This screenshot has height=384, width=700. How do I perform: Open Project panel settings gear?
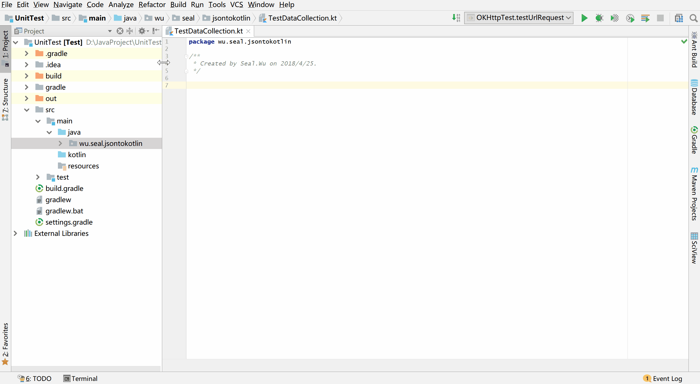[x=142, y=31]
